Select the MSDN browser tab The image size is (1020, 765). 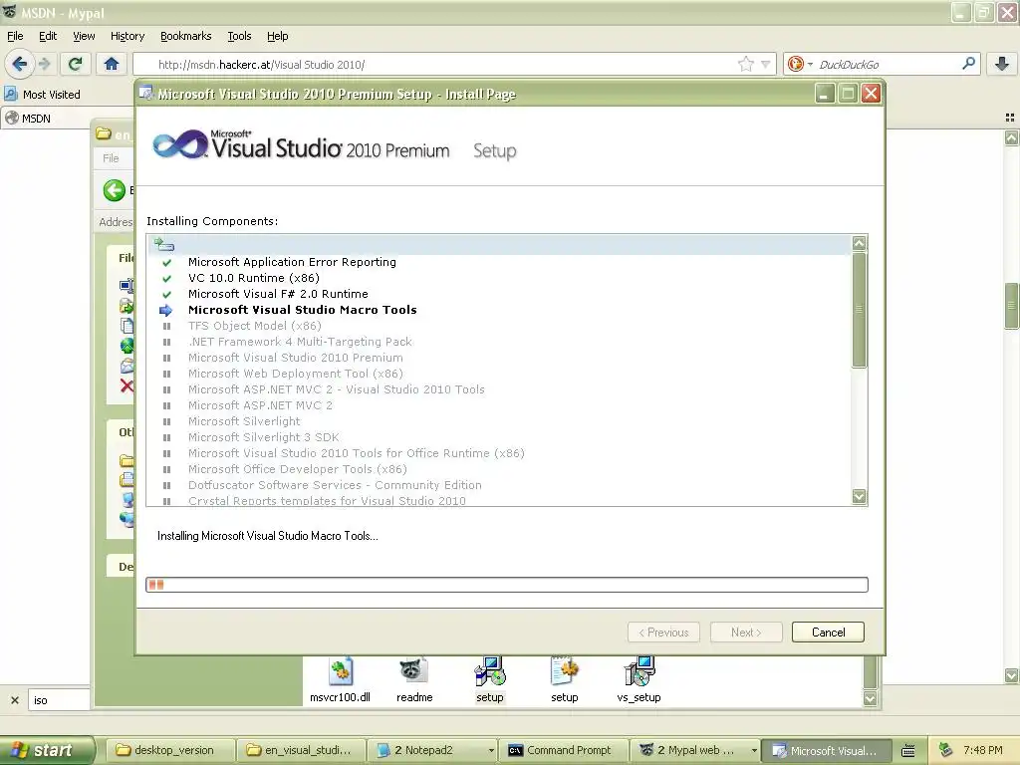pyautogui.click(x=46, y=119)
